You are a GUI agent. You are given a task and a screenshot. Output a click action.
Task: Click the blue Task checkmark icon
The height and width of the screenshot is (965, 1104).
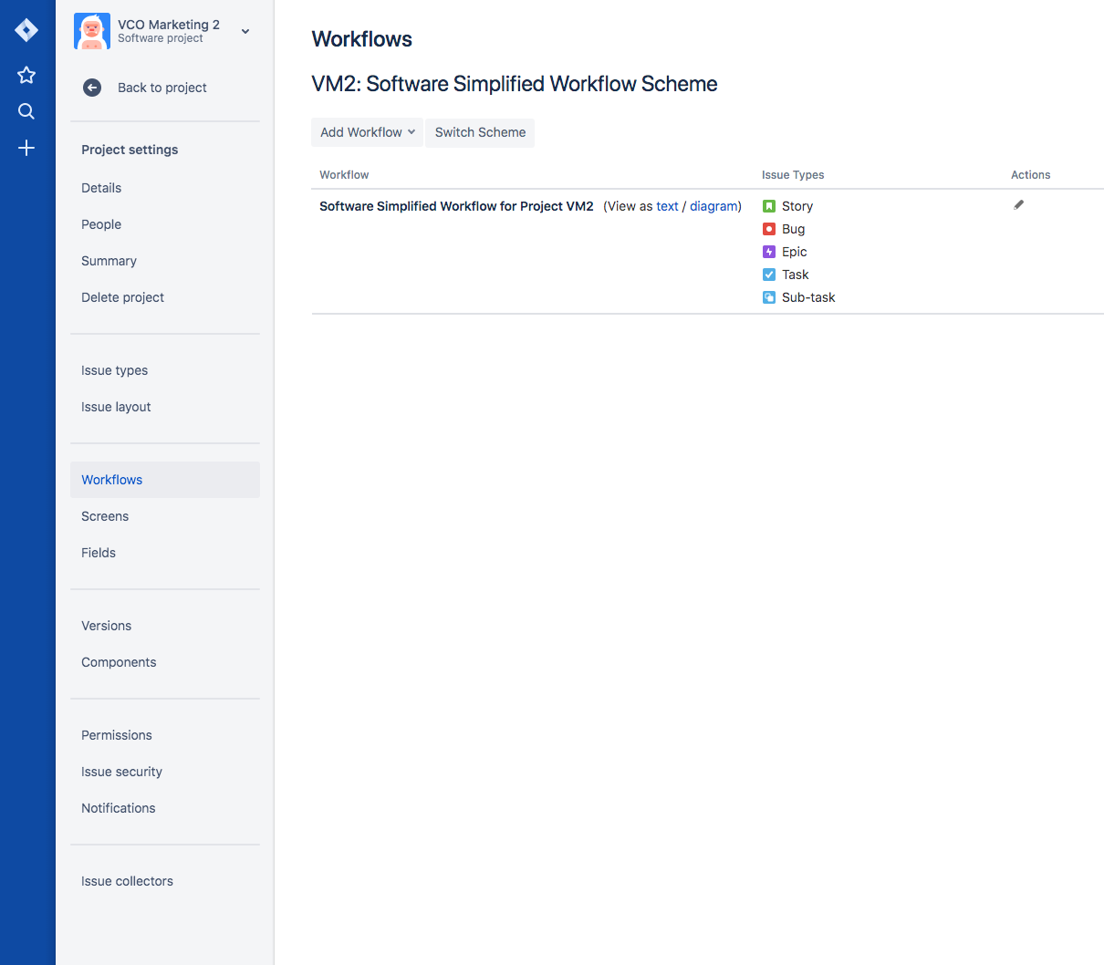[x=769, y=275]
